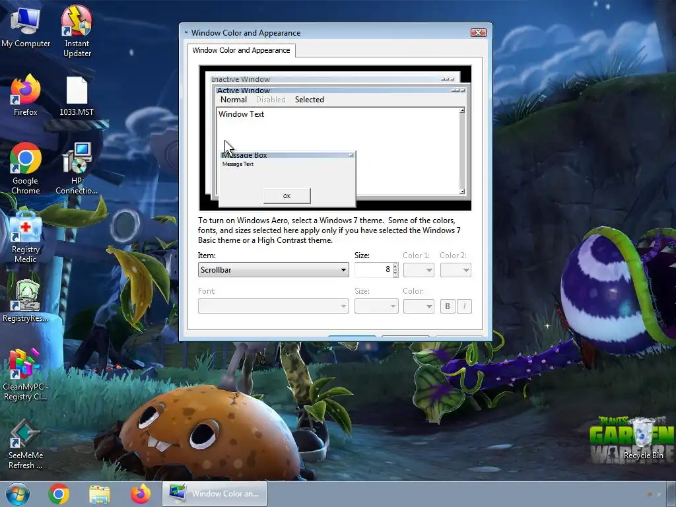
Task: Select the Window Color and Appearance tab
Action: 242,50
